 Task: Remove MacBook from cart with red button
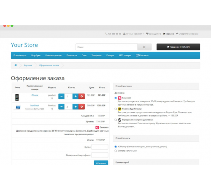pos(81,107)
